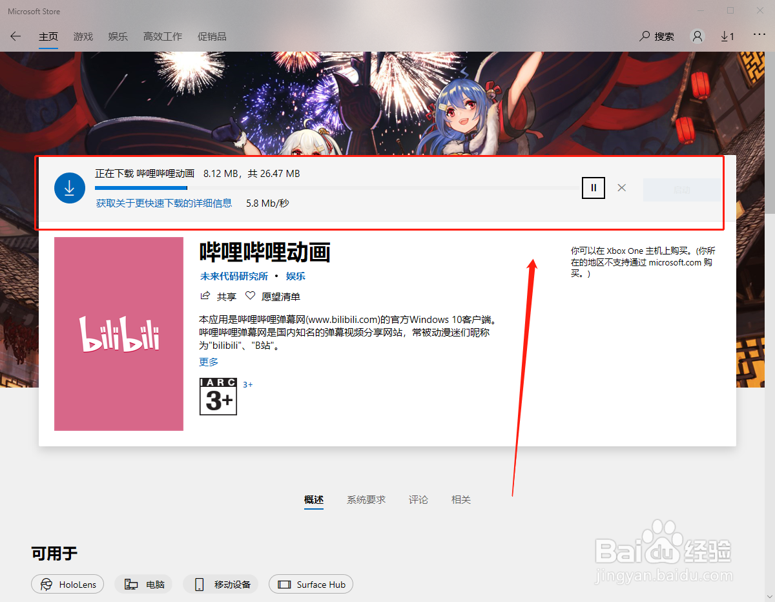Viewport: 775px width, 602px height.
Task: Click the 可用于 heading
Action: coord(54,553)
